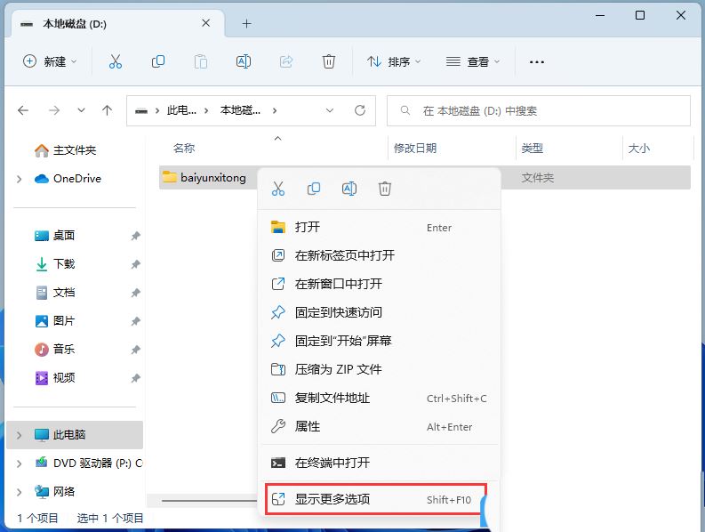
Task: Choose 在新窗口中打开 menu entry
Action: point(380,284)
